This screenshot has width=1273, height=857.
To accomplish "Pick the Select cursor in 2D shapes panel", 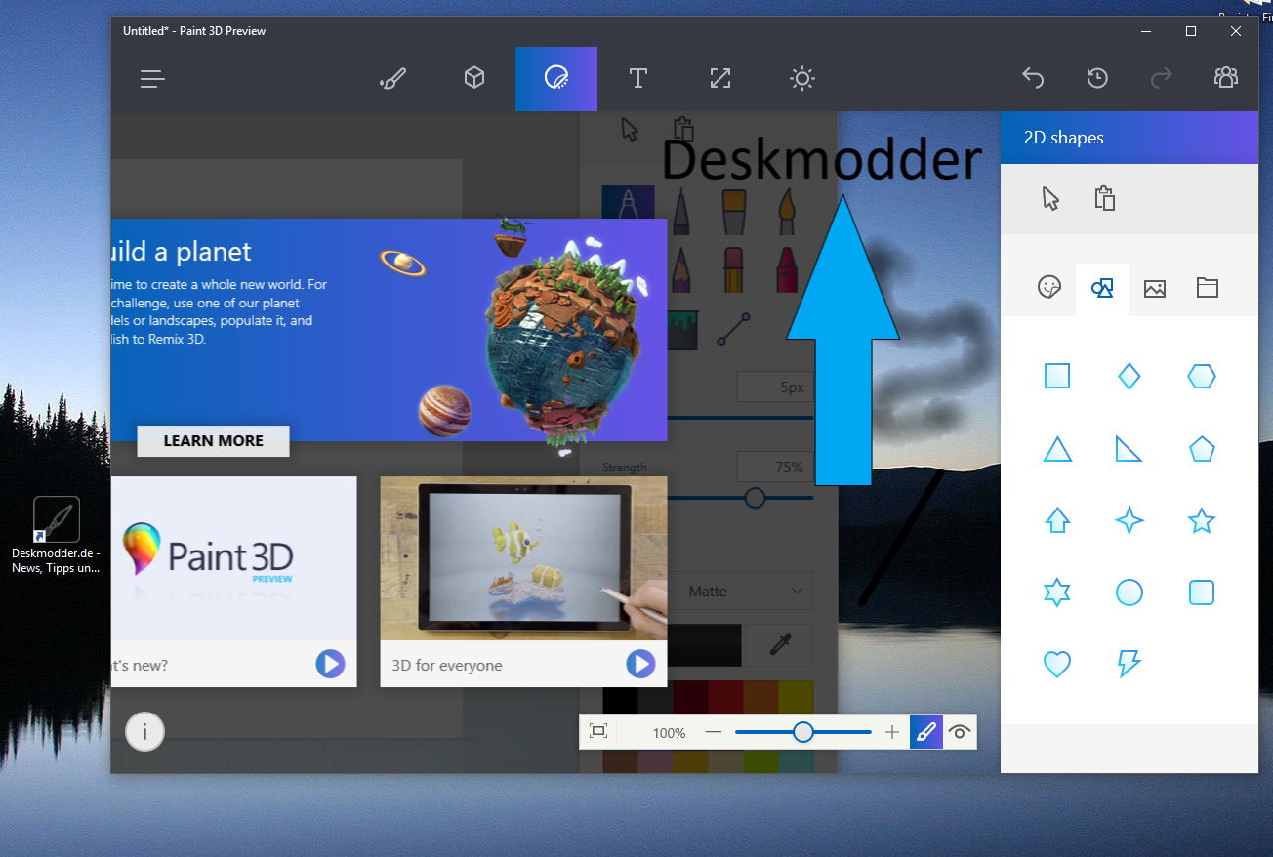I will 1050,199.
